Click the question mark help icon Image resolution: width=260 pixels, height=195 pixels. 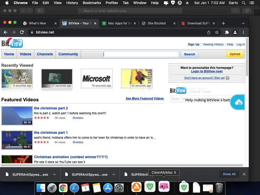(227, 78)
